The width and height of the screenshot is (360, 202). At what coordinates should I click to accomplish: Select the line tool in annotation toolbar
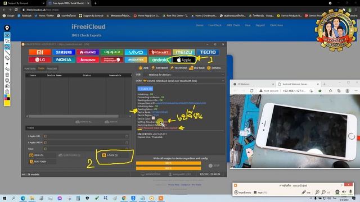(x=7, y=52)
